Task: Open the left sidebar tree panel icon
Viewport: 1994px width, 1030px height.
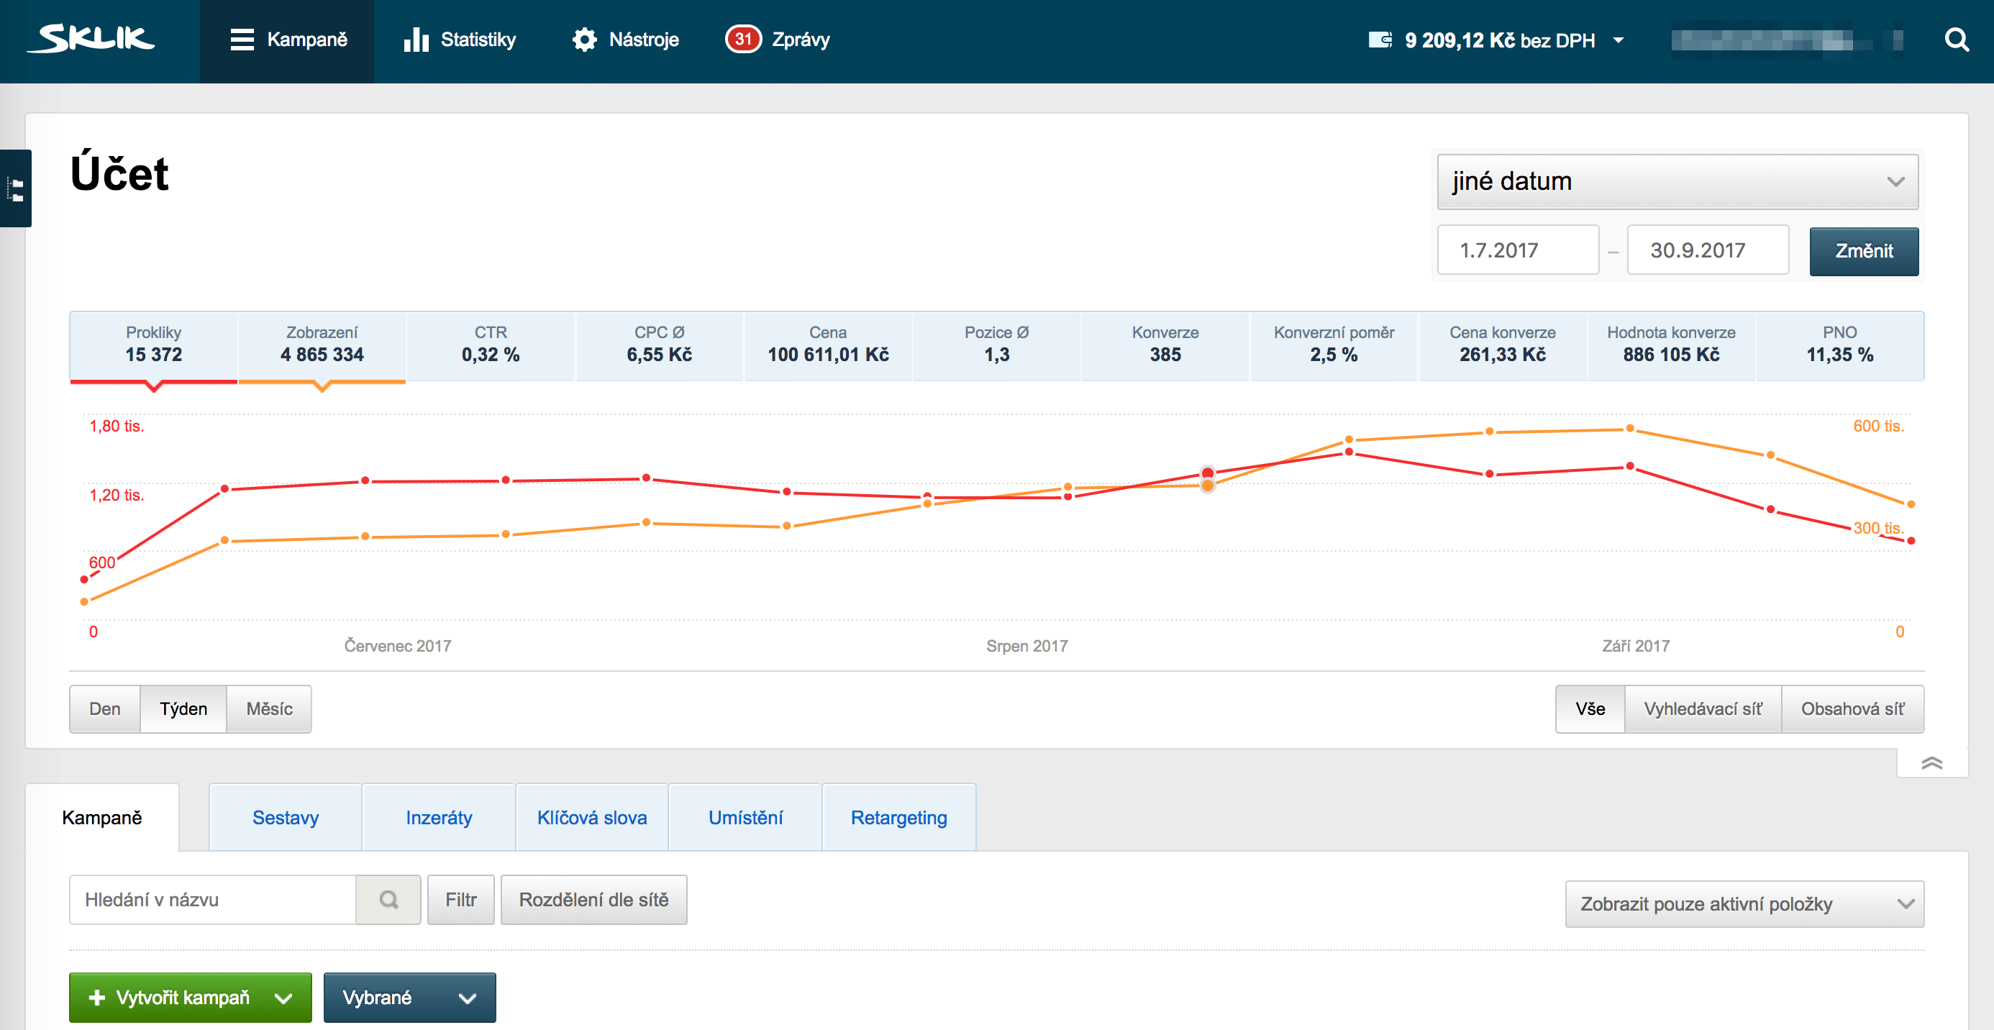Action: (16, 188)
